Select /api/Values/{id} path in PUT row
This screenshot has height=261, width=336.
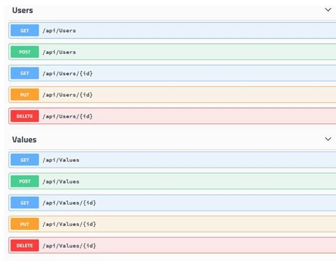tap(69, 224)
